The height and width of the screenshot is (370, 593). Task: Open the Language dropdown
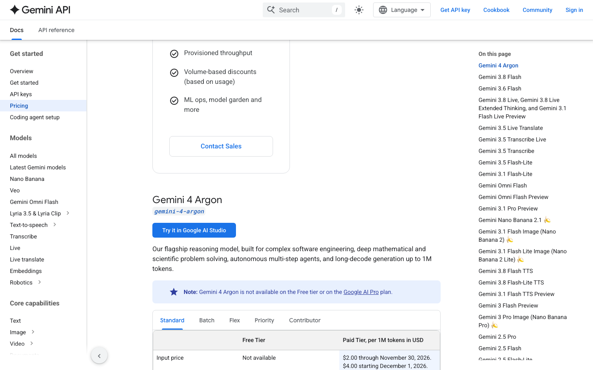(402, 10)
